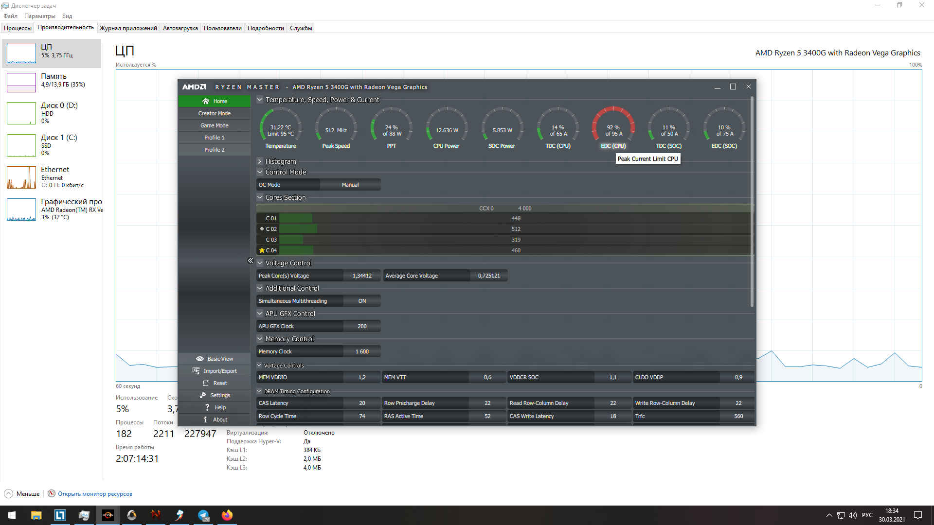Image resolution: width=934 pixels, height=525 pixels.
Task: Open notification center icon
Action: click(x=918, y=515)
